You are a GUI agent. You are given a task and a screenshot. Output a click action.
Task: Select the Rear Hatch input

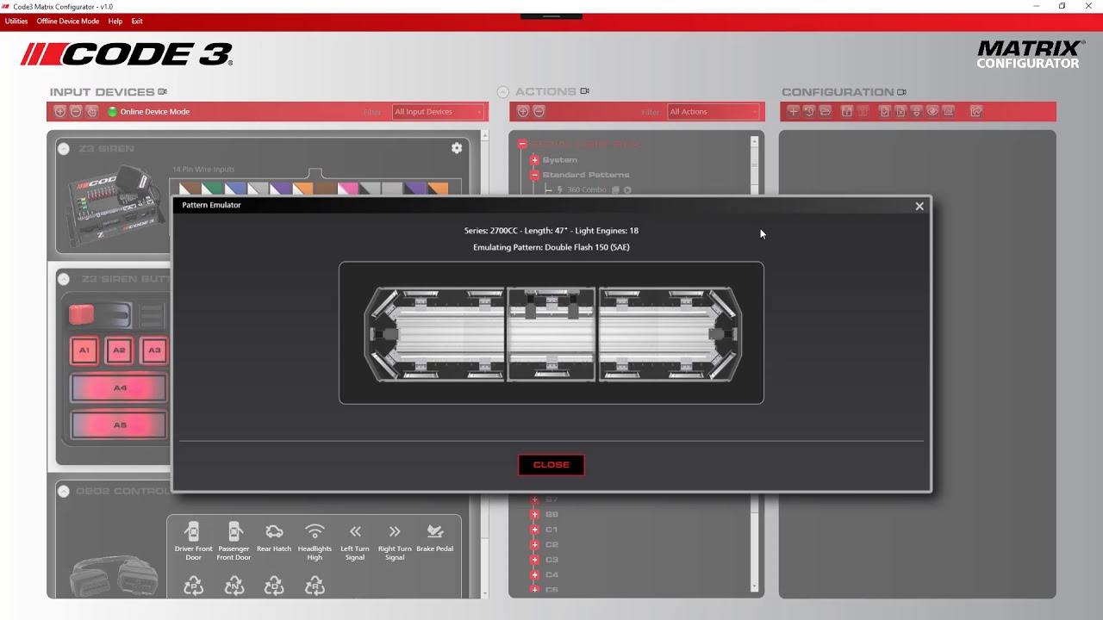pyautogui.click(x=274, y=537)
